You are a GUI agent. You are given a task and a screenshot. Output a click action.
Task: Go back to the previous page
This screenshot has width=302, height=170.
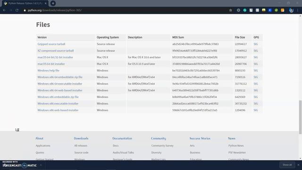4,10
